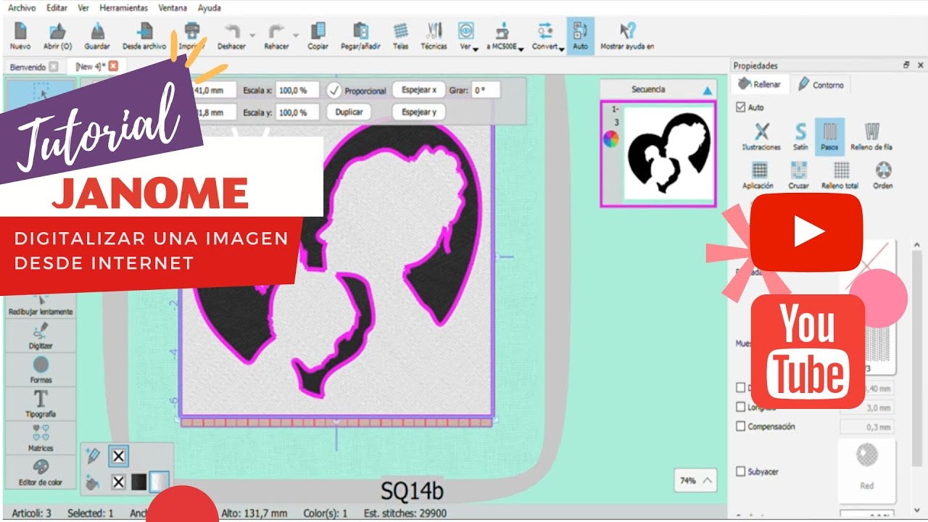Viewport: 928px width, 522px height.
Task: Enable the Compensación checkbox
Action: (x=740, y=426)
